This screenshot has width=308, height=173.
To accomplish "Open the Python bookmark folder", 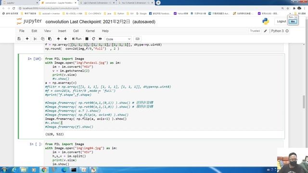I will tap(119, 13).
